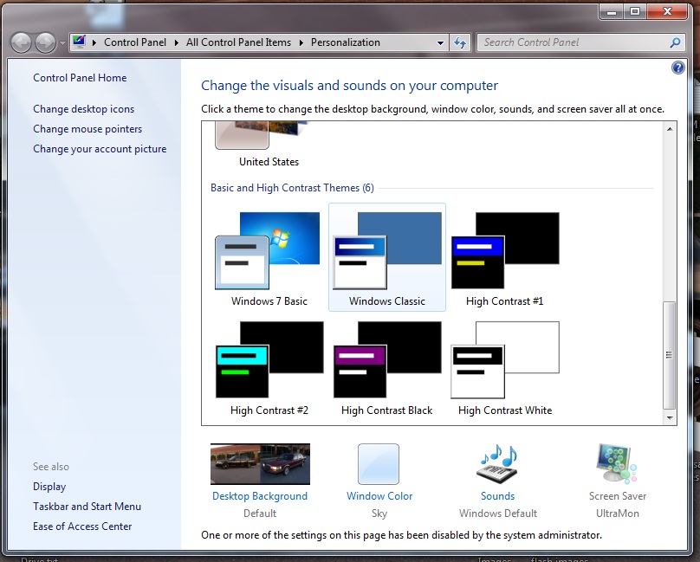Click the Control Panel icon in address bar
This screenshot has height=562, width=700.
point(80,42)
